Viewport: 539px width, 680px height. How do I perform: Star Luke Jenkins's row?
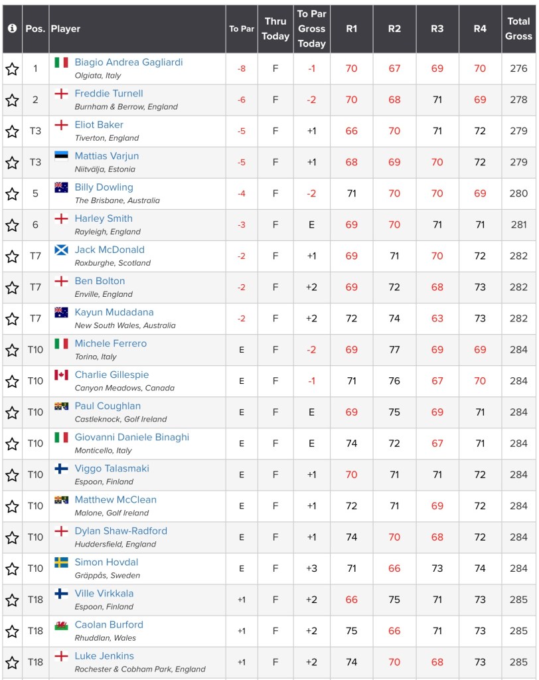[12, 662]
